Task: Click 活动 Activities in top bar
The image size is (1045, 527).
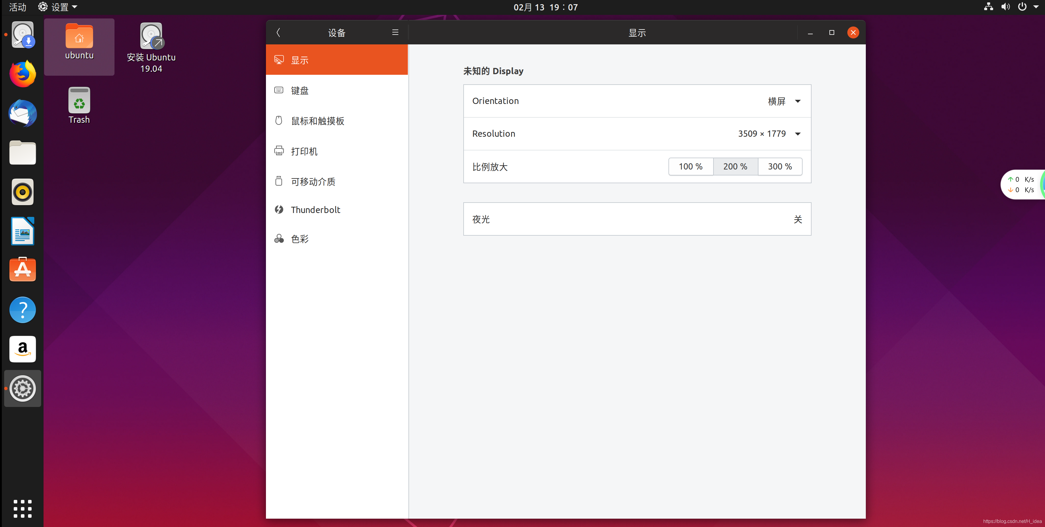Action: click(x=18, y=7)
